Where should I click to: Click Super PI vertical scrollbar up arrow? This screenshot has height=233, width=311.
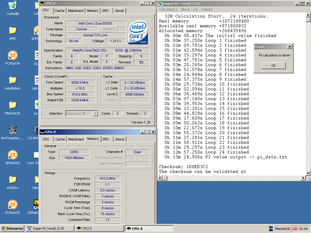click(x=308, y=15)
